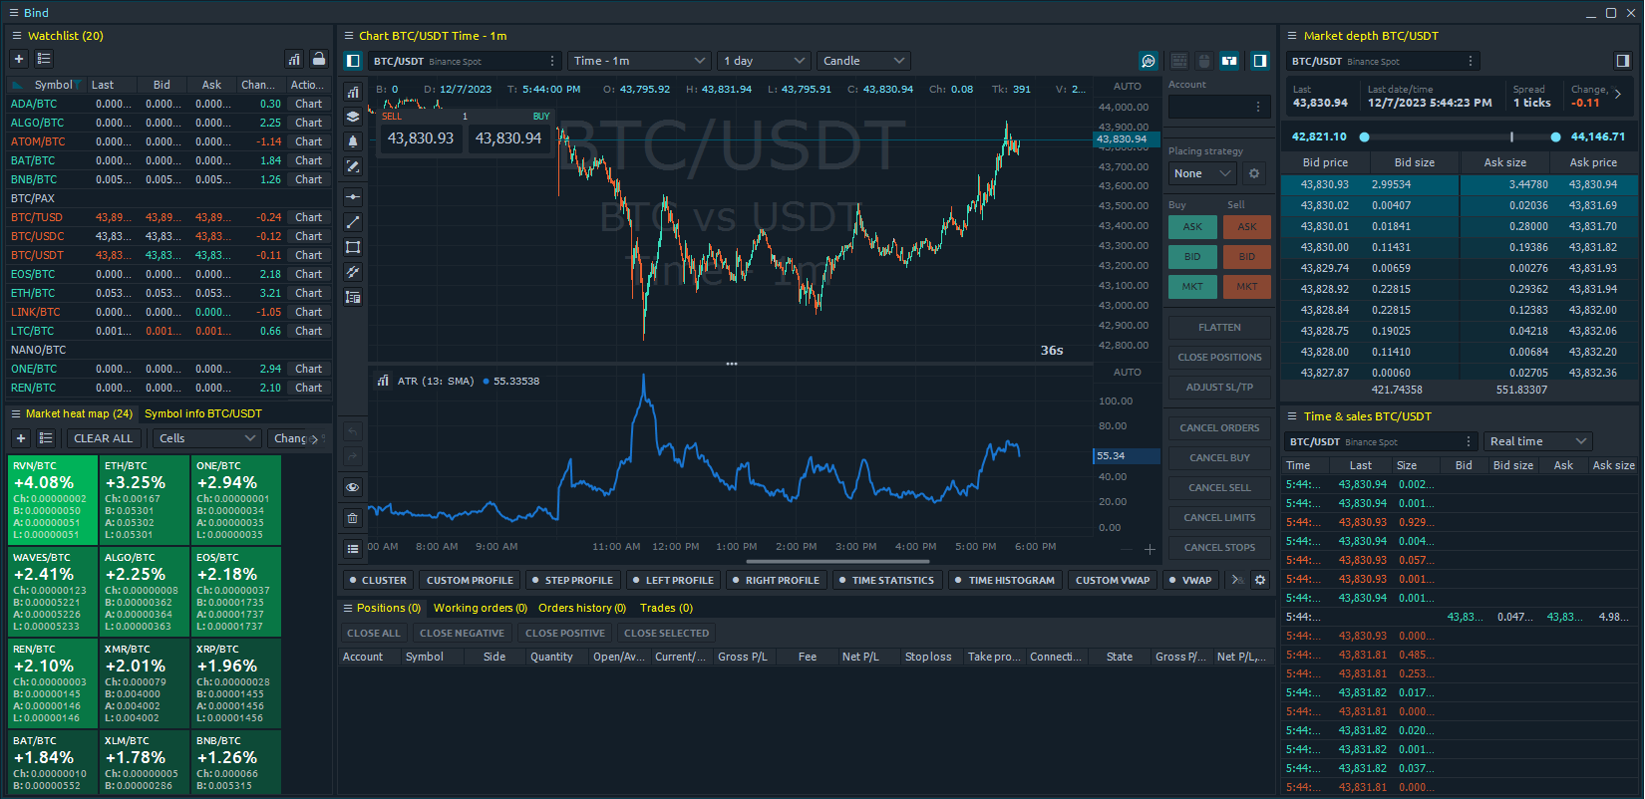Open placing strategy settings gear

click(1254, 173)
